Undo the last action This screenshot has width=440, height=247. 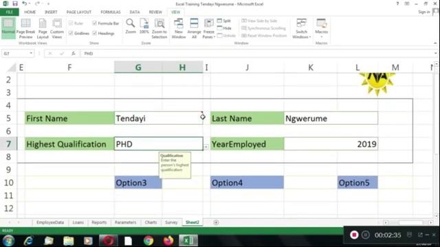(x=25, y=3)
